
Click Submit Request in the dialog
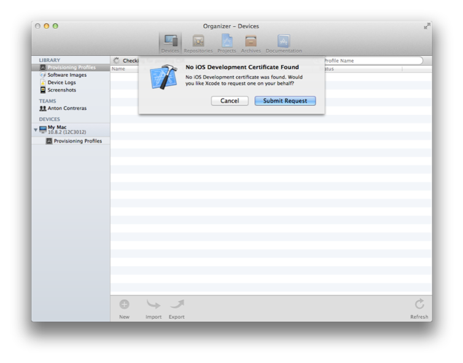point(285,101)
